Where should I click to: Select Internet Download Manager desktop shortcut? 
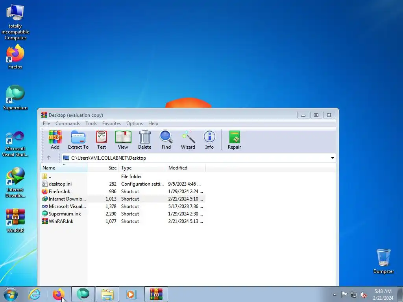[x=15, y=182]
